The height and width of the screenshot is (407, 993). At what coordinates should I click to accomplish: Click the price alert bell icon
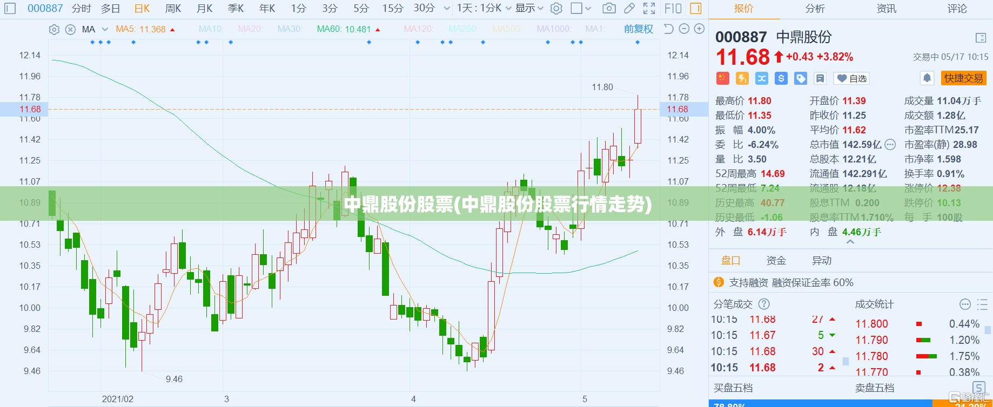click(927, 78)
